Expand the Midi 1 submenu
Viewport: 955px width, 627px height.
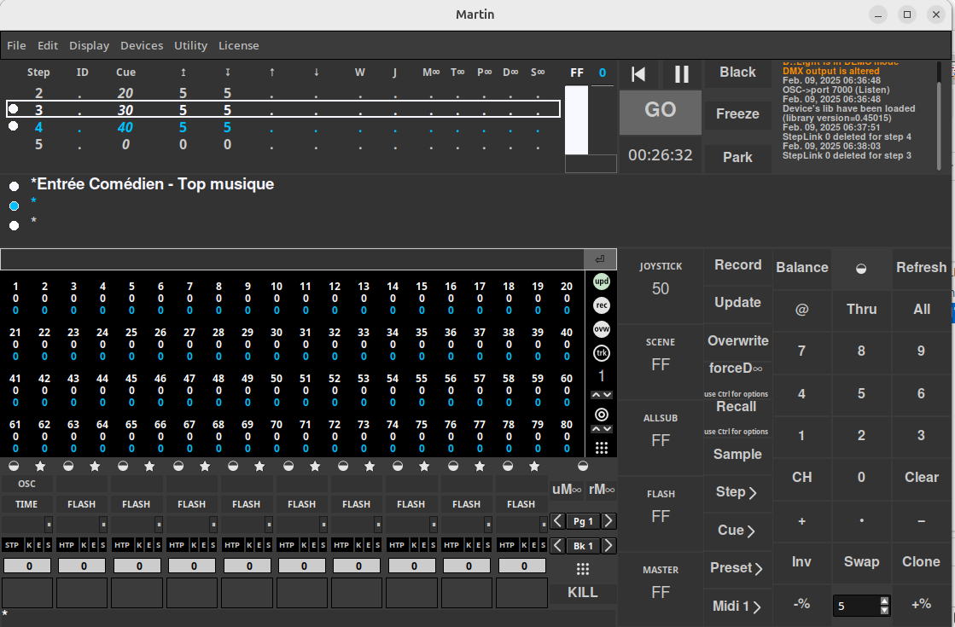click(737, 607)
